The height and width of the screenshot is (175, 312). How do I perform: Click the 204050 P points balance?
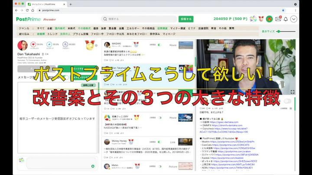point(230,19)
